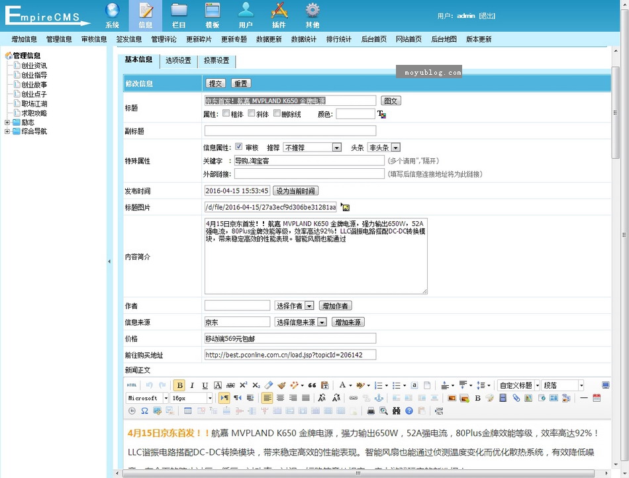629x478 pixels.
Task: Toggle editor fullscreen monitor icon
Action: (606, 385)
